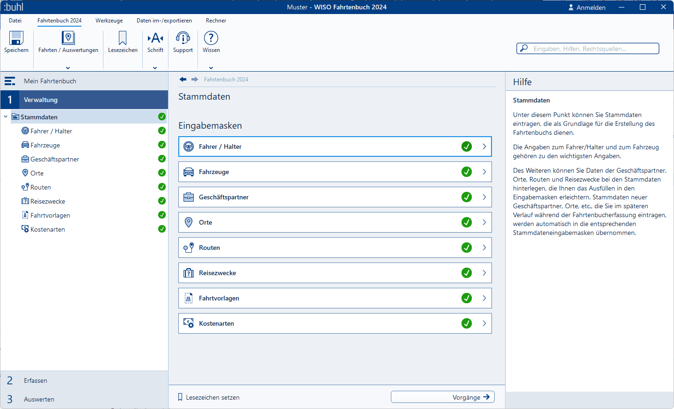Screen dimensions: 674x409
Task: Expand the Wissen dropdown arrow
Action: [211, 68]
